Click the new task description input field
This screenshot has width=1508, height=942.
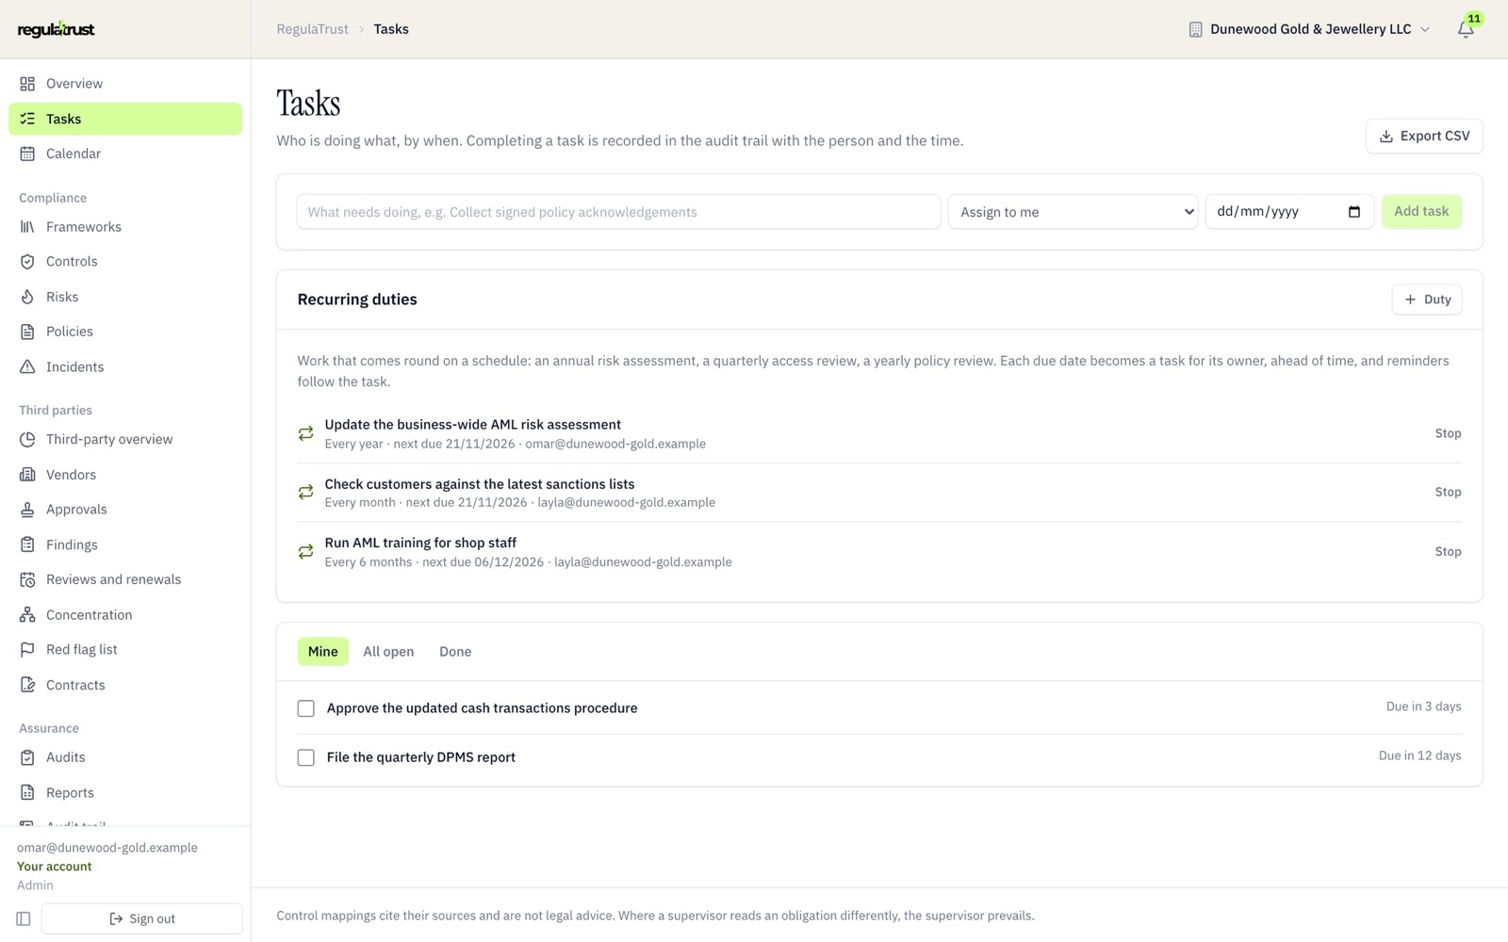[618, 212]
